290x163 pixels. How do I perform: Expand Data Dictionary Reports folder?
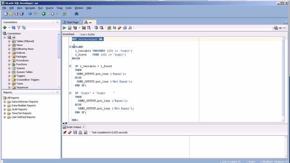5,101
